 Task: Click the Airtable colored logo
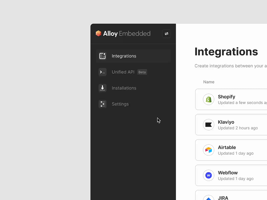[209, 150]
